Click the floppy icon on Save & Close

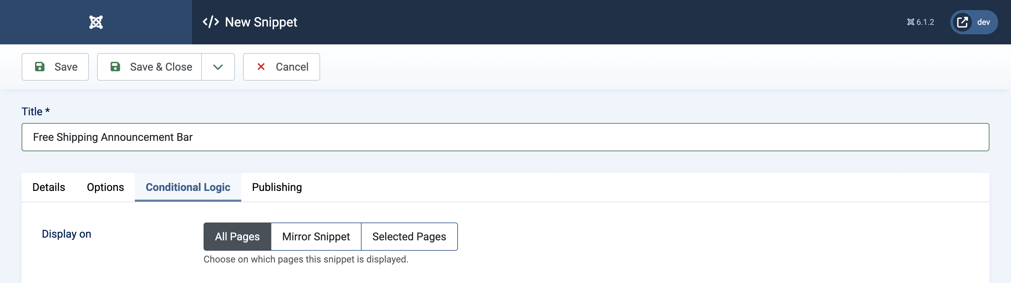tap(115, 67)
